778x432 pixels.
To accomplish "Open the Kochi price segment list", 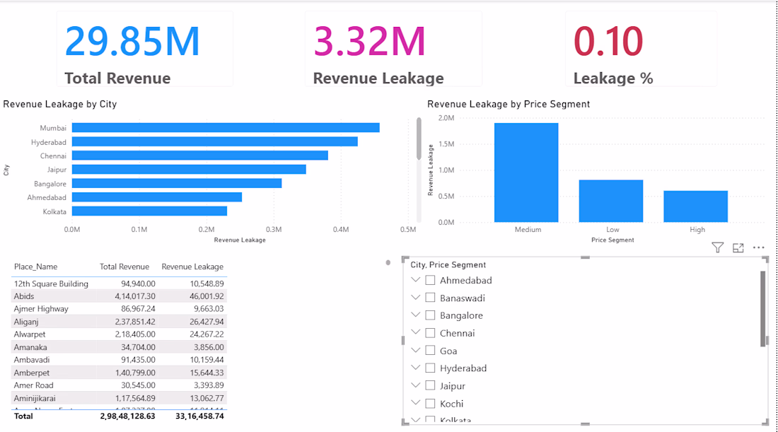I will point(416,403).
